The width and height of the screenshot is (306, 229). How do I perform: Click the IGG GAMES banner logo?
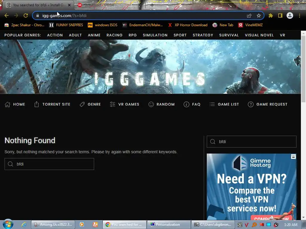point(150,79)
